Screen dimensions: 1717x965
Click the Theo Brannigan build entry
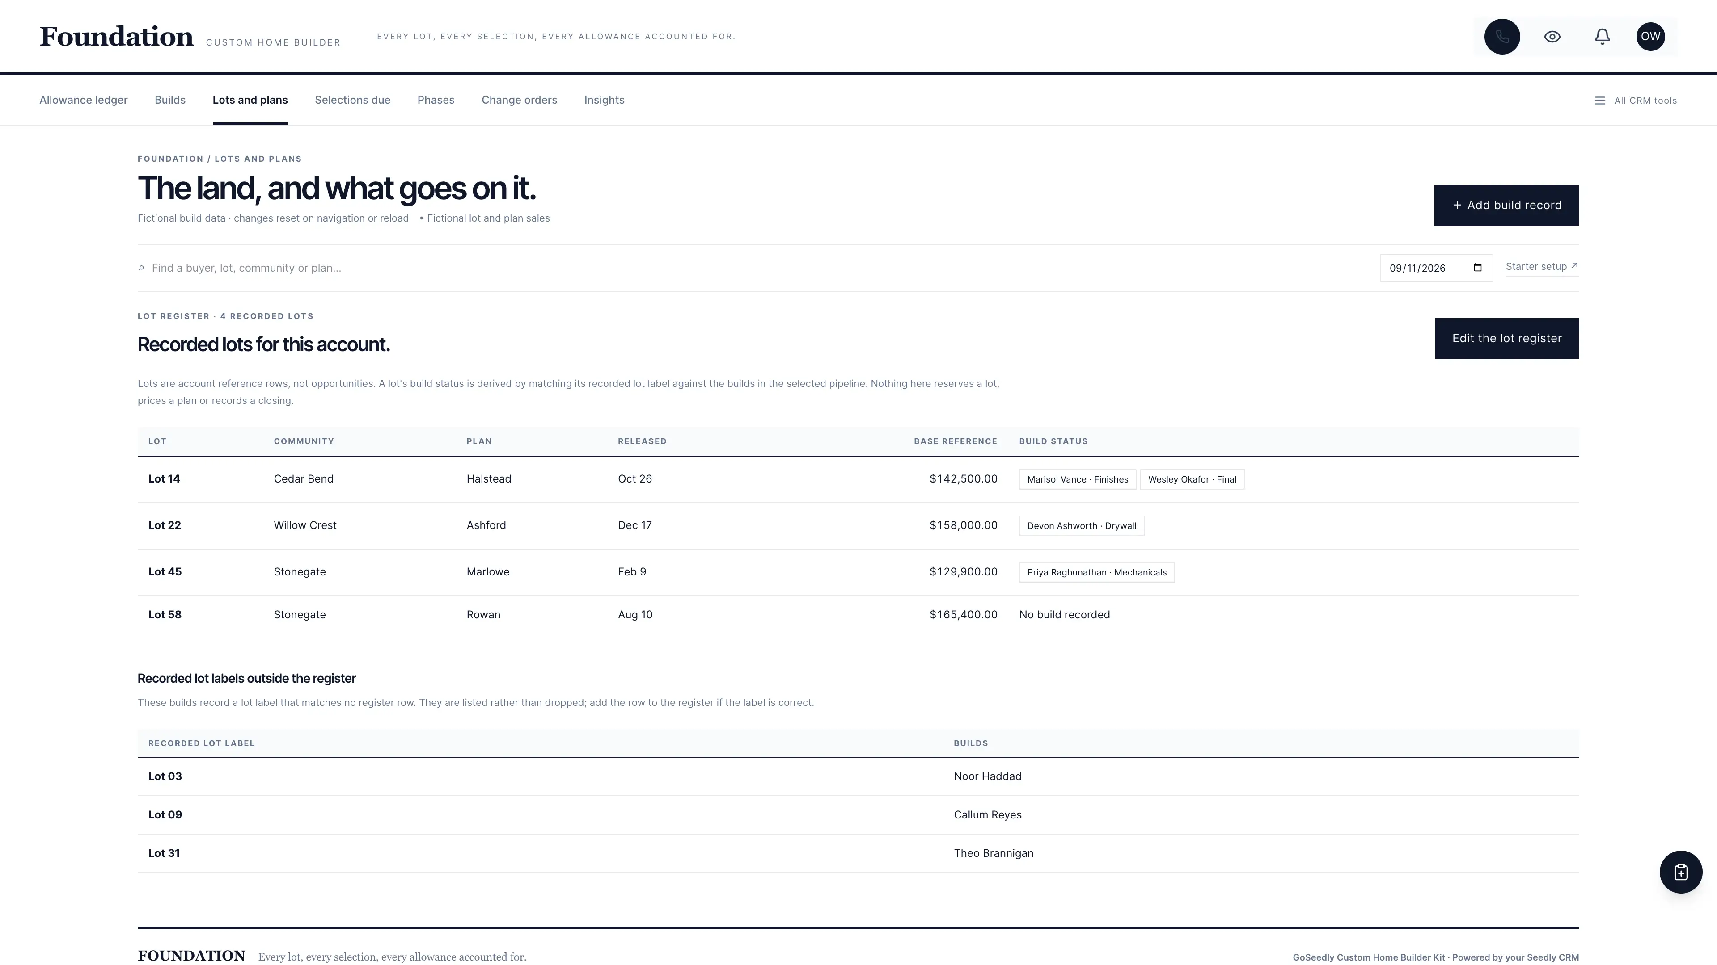point(993,854)
